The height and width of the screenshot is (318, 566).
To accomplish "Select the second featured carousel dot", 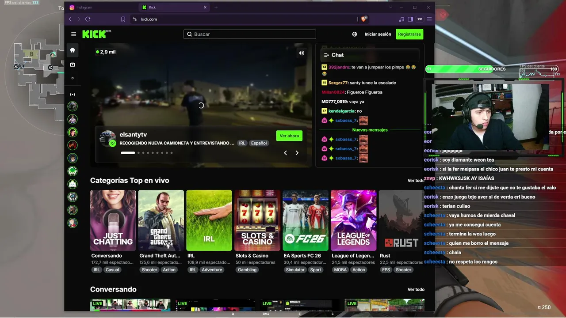I will 138,153.
